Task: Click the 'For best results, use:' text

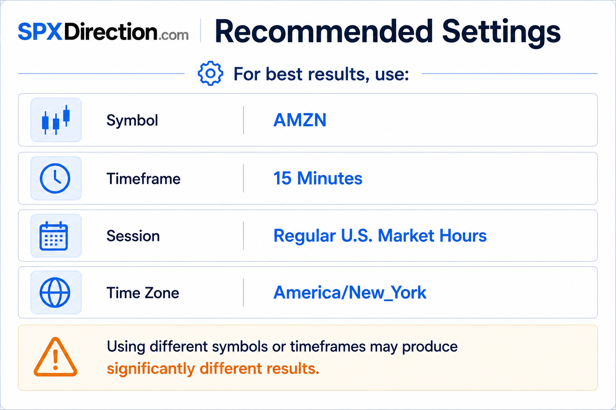Action: click(x=321, y=74)
